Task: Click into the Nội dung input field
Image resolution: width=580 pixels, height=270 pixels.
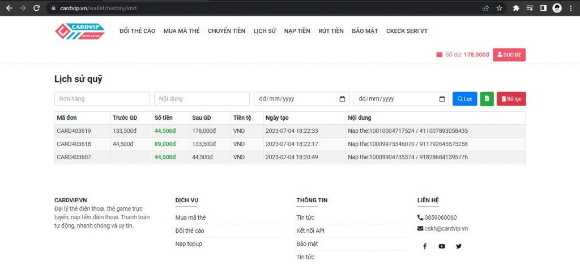Action: [202, 99]
